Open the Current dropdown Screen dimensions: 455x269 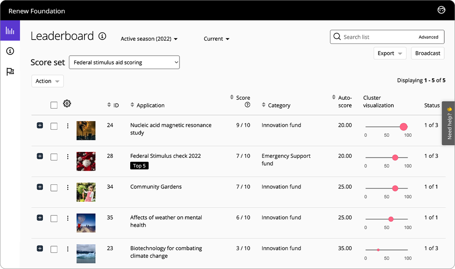pos(216,39)
